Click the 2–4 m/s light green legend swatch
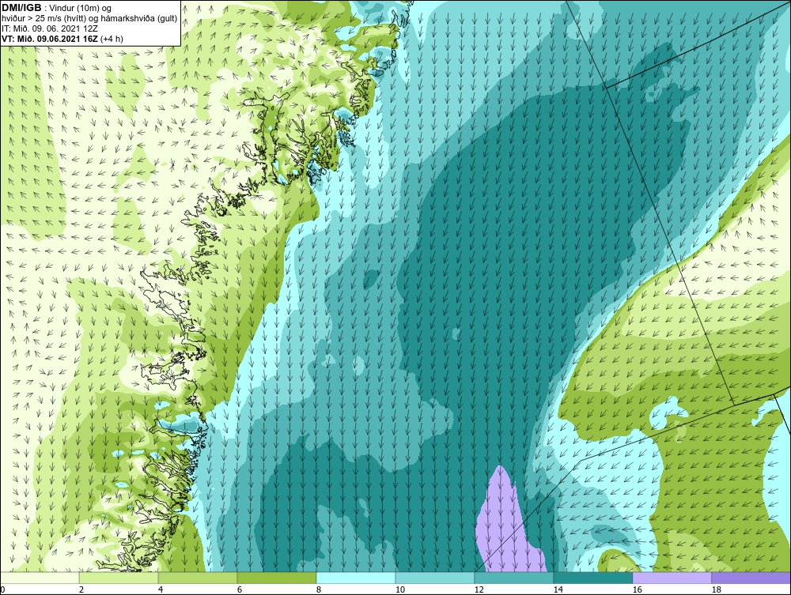Viewport: 791px width, 595px height. tap(119, 578)
